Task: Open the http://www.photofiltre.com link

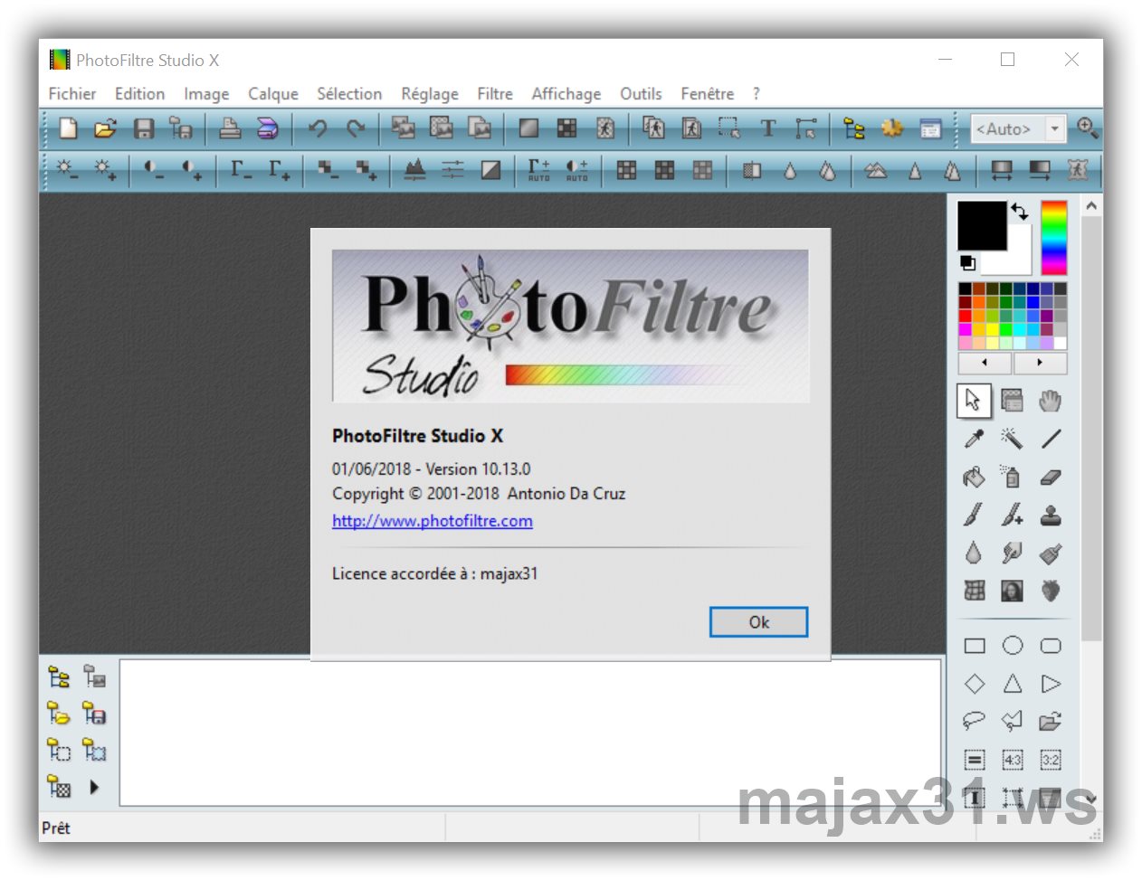Action: pyautogui.click(x=433, y=521)
